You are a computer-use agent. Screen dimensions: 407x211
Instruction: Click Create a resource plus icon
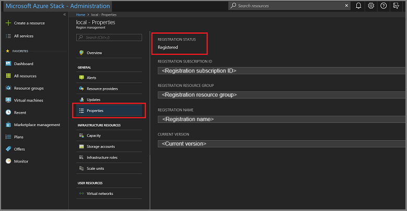click(x=8, y=23)
